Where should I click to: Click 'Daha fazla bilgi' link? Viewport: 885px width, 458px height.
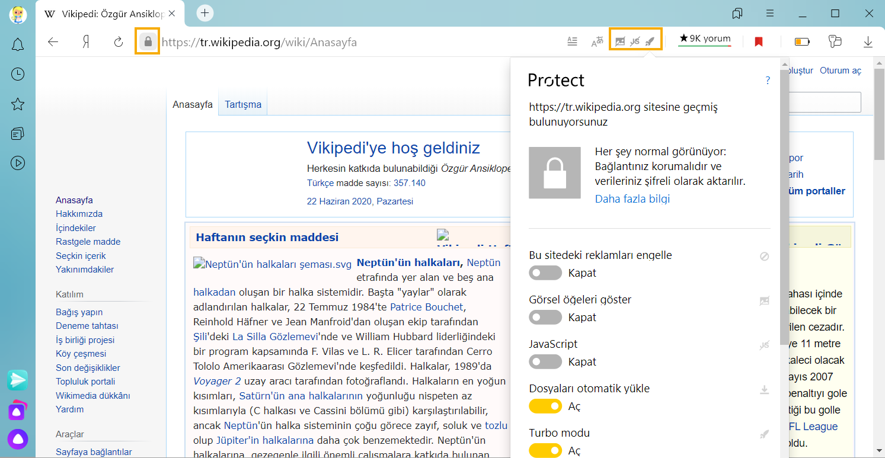click(632, 199)
